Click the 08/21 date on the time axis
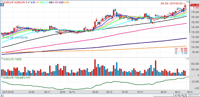 [178, 92]
